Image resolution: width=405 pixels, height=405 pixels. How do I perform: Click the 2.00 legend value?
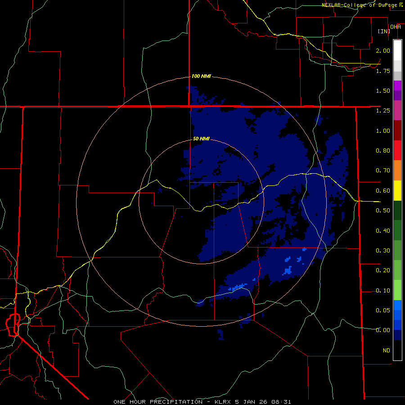click(383, 50)
